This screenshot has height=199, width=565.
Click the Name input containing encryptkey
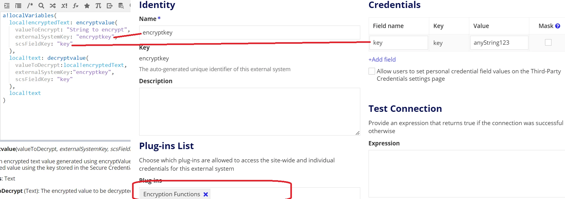point(249,33)
